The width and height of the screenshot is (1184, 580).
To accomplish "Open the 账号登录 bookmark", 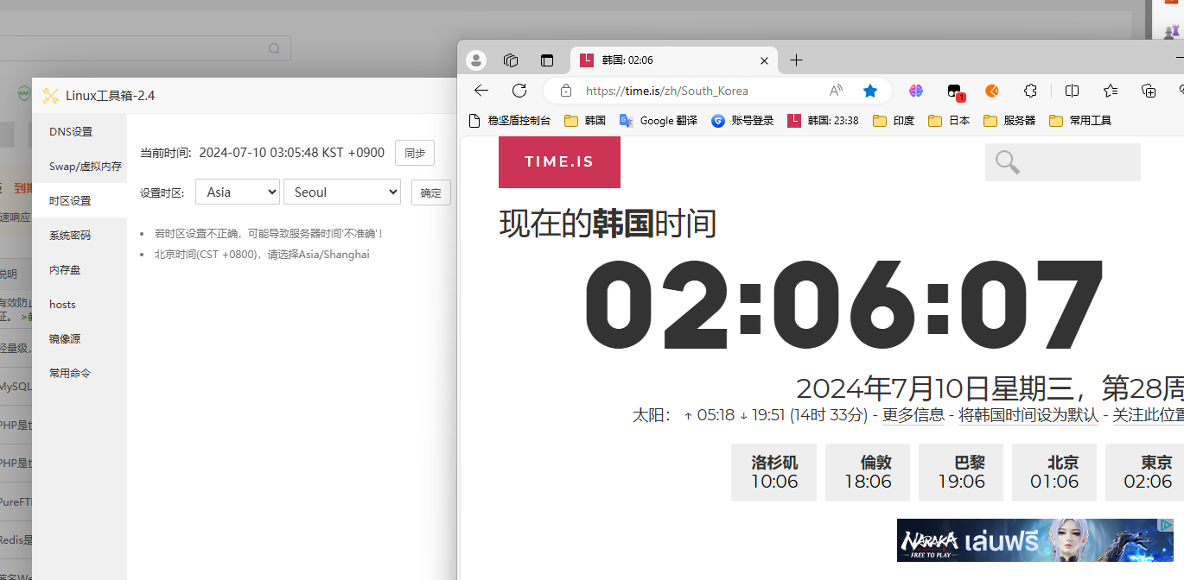I will click(742, 121).
